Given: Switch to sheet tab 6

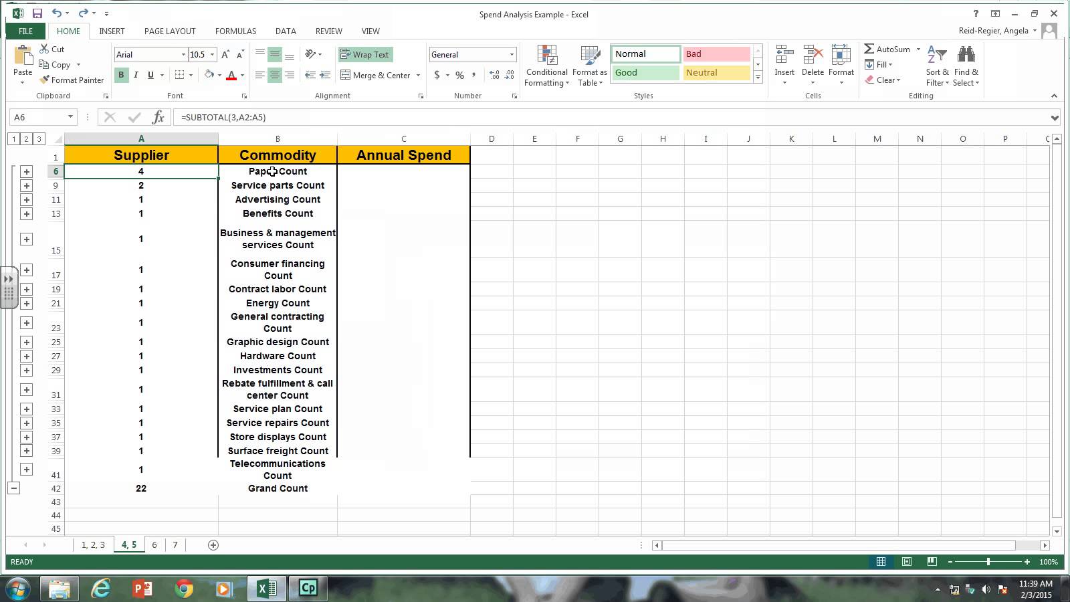Looking at the screenshot, I should pyautogui.click(x=154, y=545).
